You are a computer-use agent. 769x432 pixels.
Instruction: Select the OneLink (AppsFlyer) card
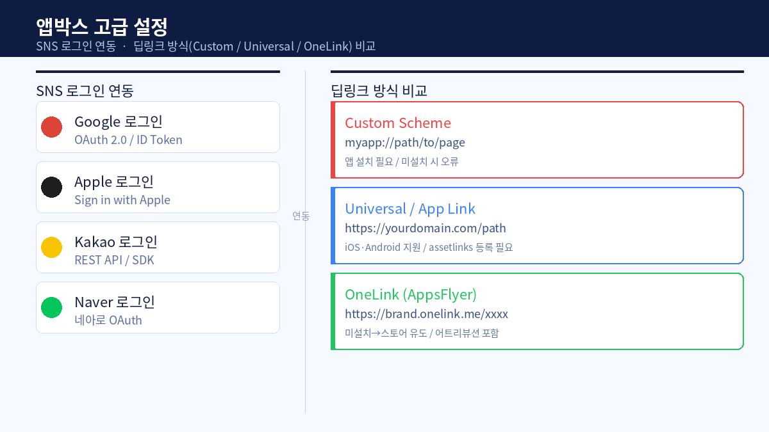tap(538, 311)
